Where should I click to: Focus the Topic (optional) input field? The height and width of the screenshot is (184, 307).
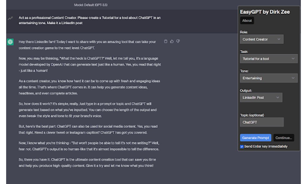(262, 122)
